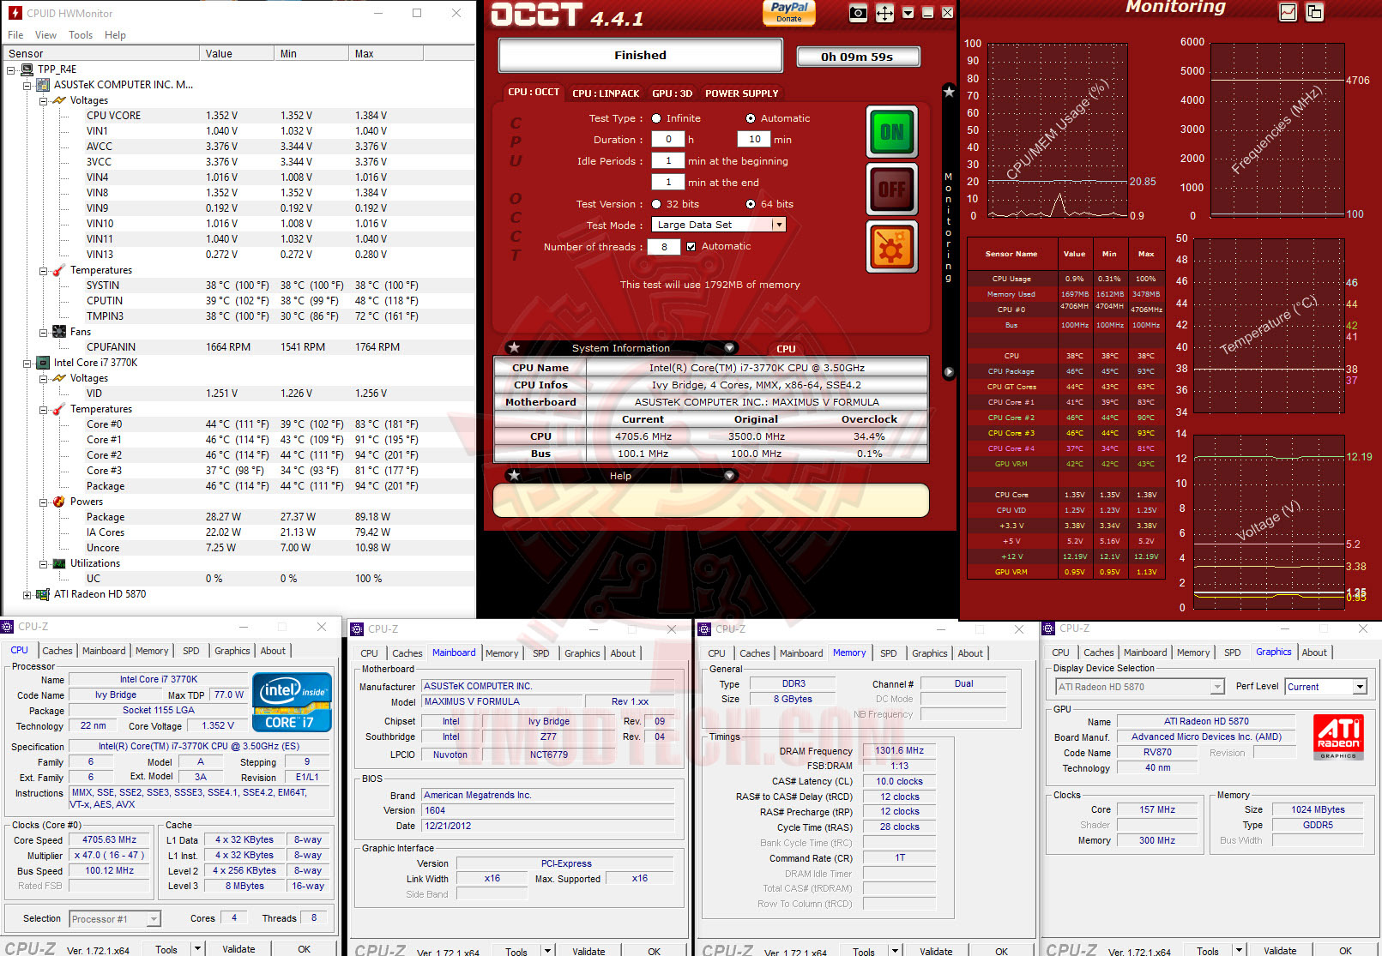
Task: Click Tools button in CPU-Z Mainboard window
Action: point(516,952)
